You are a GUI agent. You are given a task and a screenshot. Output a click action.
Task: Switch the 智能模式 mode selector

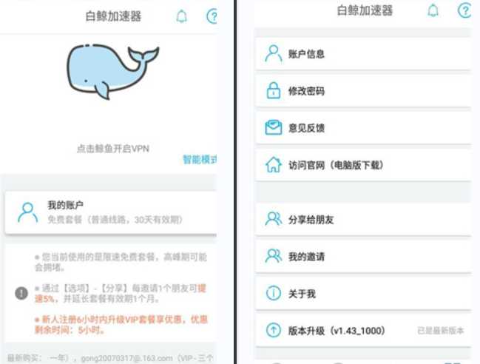[x=200, y=159]
